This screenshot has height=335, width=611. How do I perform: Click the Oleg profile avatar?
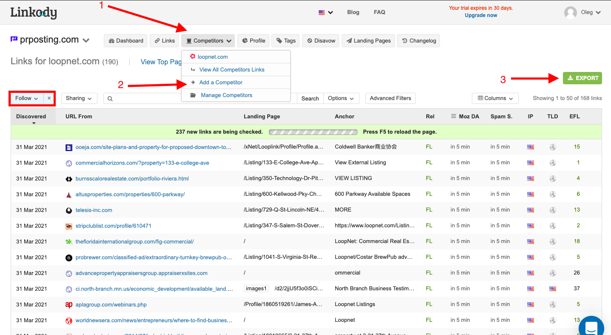pyautogui.click(x=571, y=12)
